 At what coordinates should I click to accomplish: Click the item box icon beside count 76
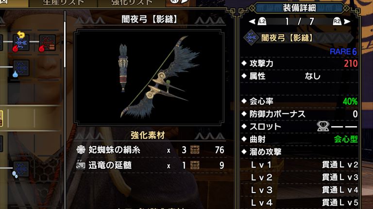click(195, 150)
